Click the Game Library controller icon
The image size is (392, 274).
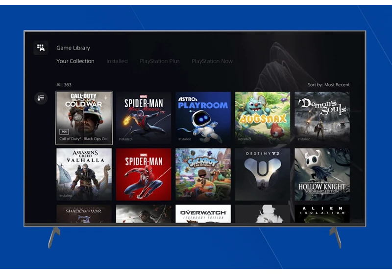pyautogui.click(x=41, y=47)
